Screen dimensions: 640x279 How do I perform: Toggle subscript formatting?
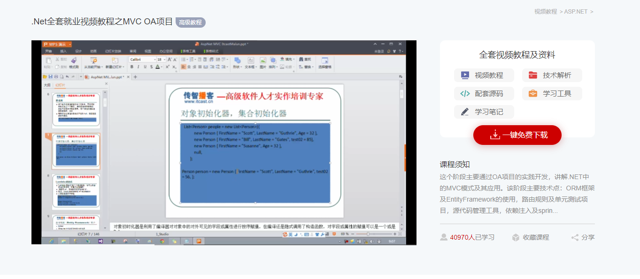click(x=175, y=67)
